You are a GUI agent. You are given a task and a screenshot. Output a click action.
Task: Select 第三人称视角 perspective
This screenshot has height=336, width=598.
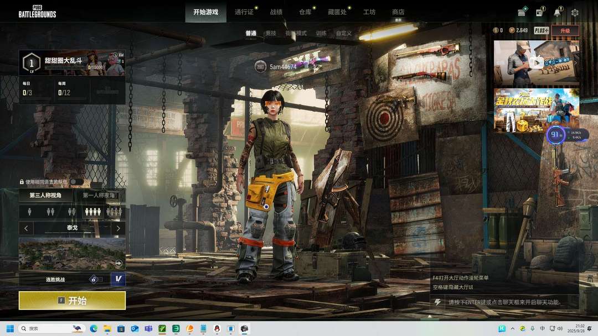(45, 195)
